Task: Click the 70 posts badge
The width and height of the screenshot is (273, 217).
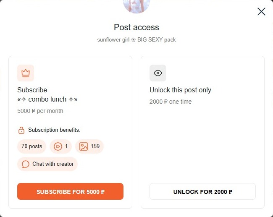Action: click(x=32, y=146)
